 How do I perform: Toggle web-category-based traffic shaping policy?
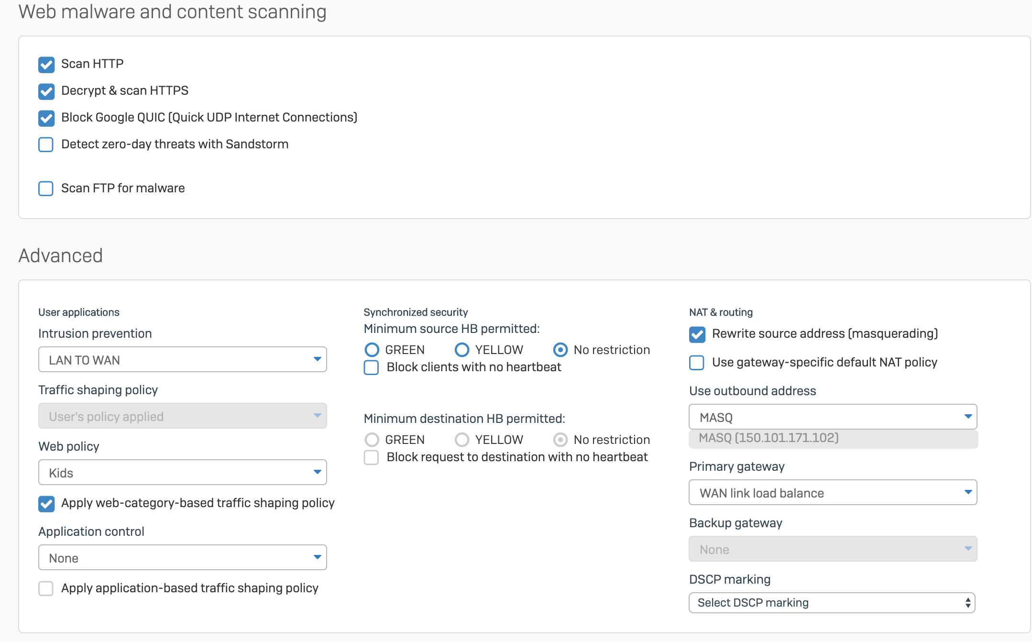[x=46, y=504]
